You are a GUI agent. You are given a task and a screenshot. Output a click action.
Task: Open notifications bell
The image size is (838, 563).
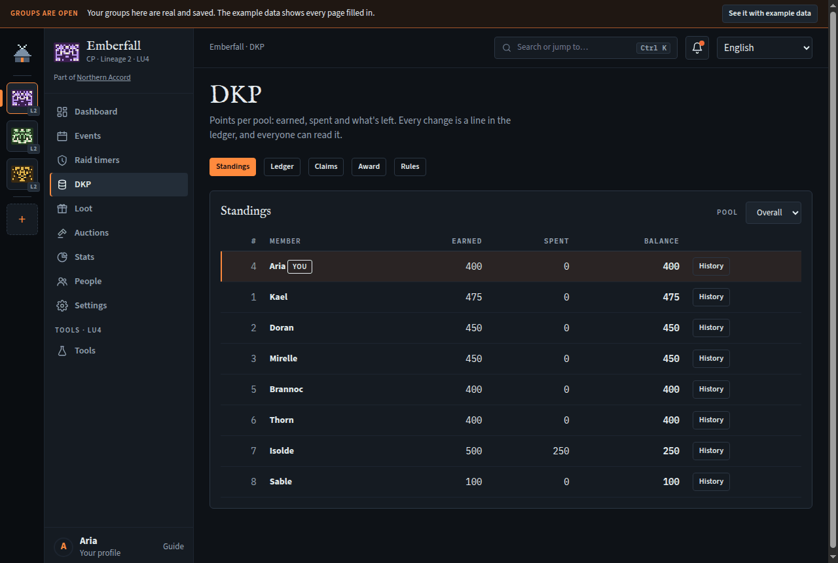coord(697,48)
